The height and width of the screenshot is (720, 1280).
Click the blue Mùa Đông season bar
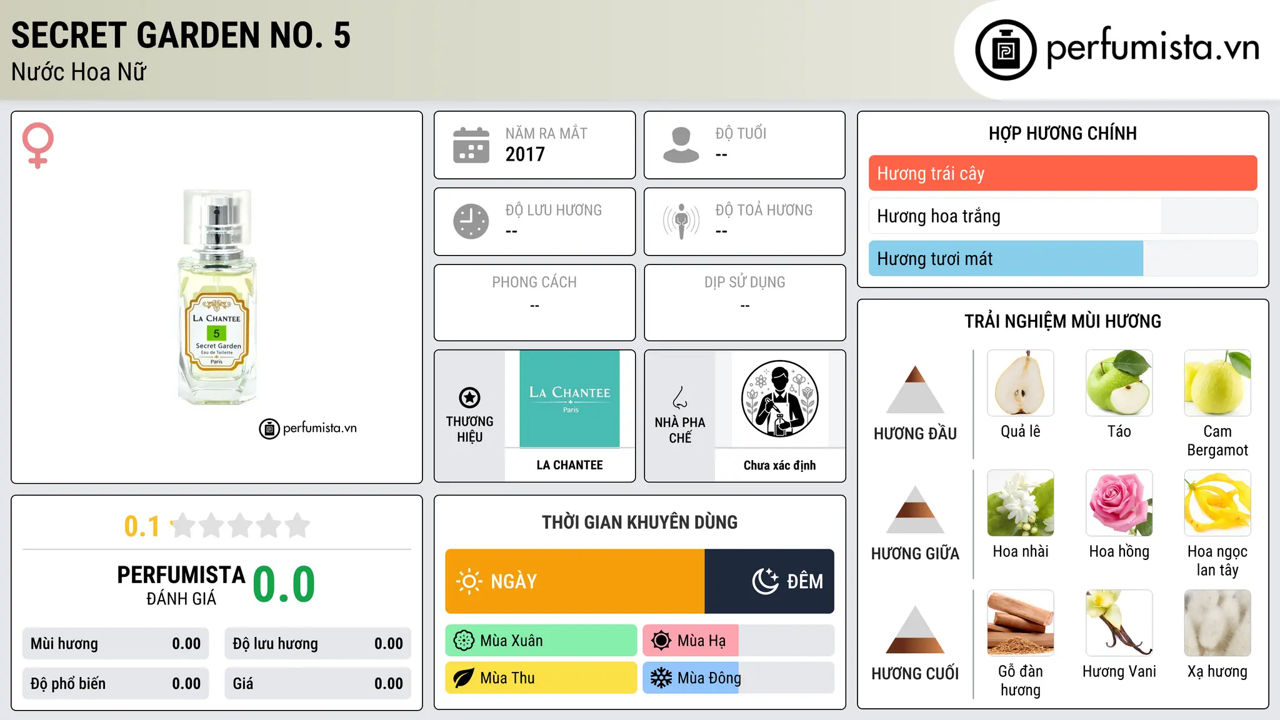click(x=739, y=678)
